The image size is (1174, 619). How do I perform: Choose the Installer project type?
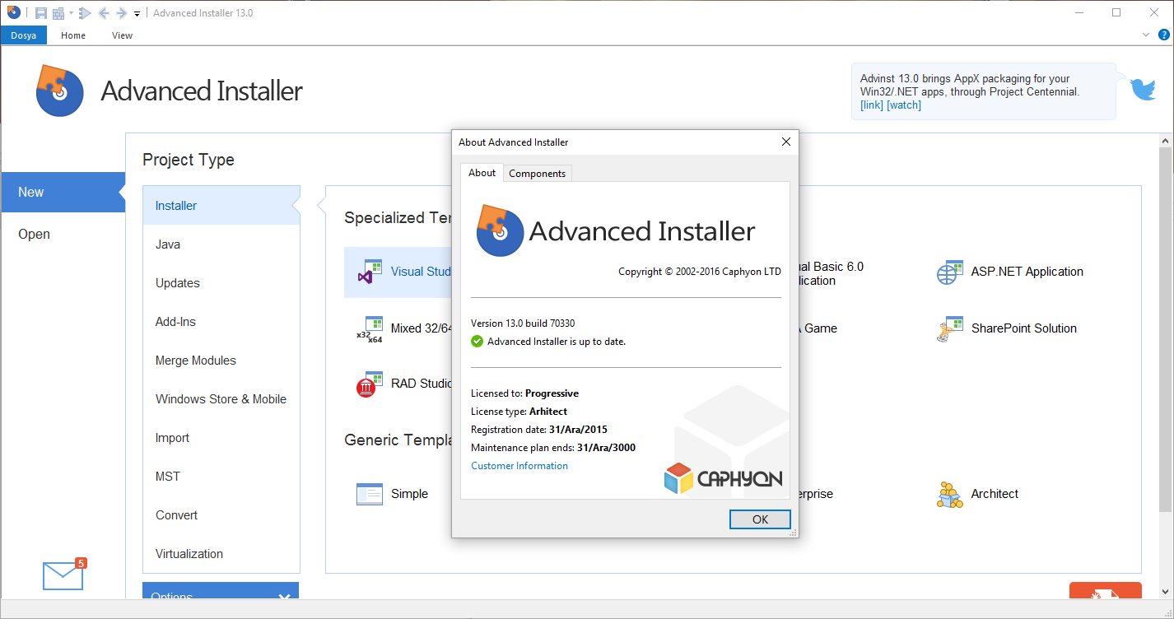221,206
